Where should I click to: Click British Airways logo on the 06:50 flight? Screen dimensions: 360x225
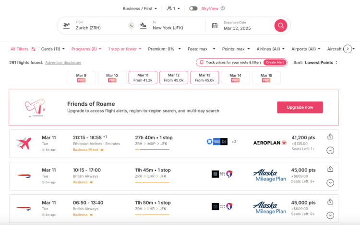(x=24, y=208)
